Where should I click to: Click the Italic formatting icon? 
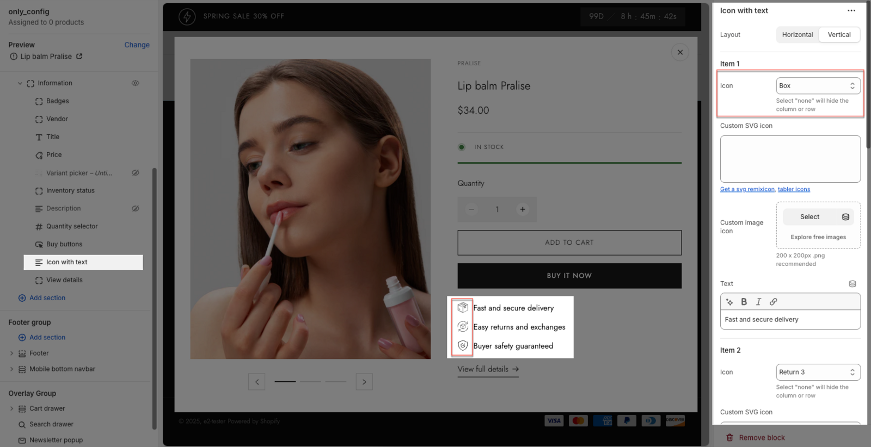point(758,302)
